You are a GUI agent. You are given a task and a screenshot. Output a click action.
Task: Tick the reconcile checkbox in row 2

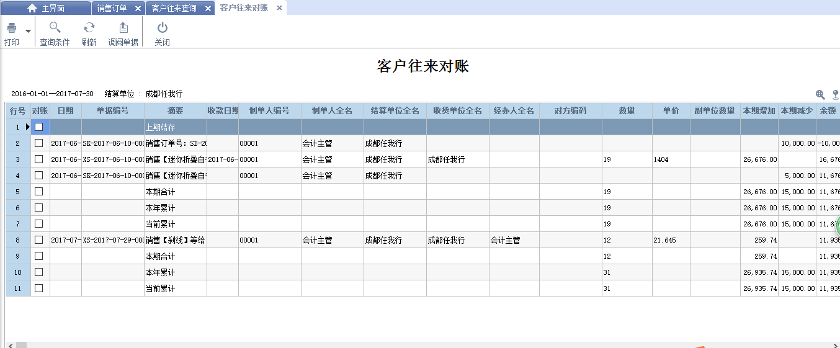(39, 143)
